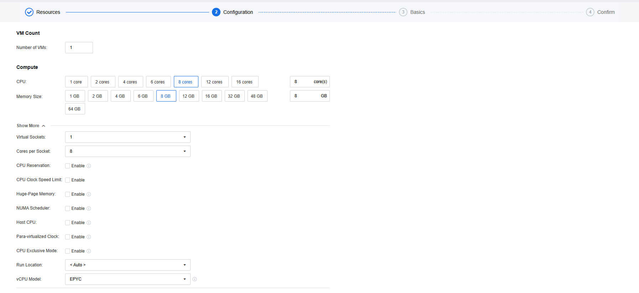Image resolution: width=639 pixels, height=293 pixels.
Task: Enable Huge-Page Memory checkbox
Action: click(68, 194)
